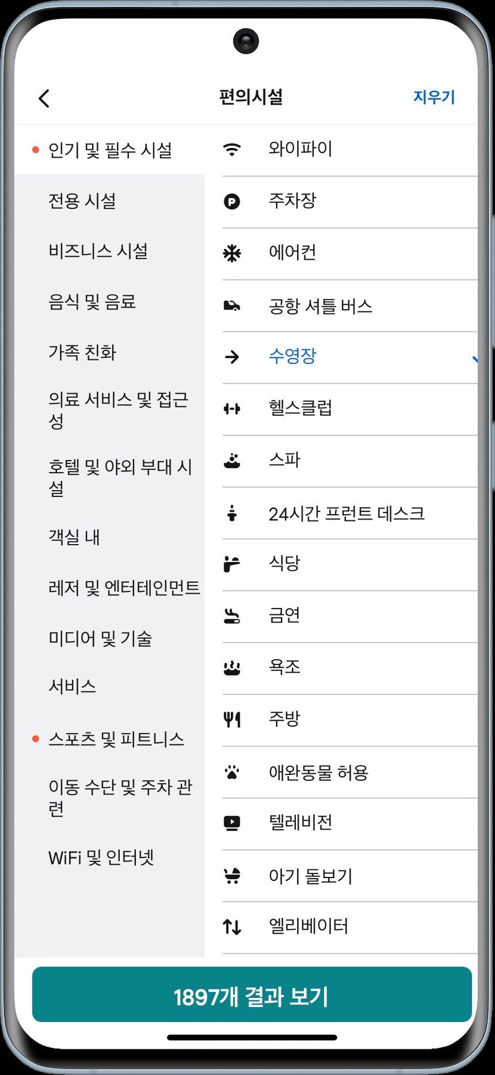The height and width of the screenshot is (1075, 495).
Task: Tap the snowflake air conditioning icon
Action: [232, 254]
